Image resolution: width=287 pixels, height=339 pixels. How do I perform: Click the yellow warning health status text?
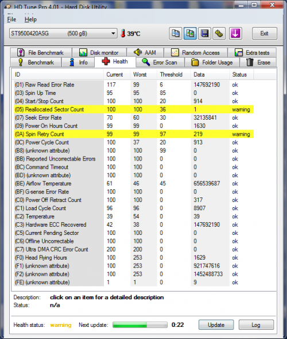tap(61, 325)
